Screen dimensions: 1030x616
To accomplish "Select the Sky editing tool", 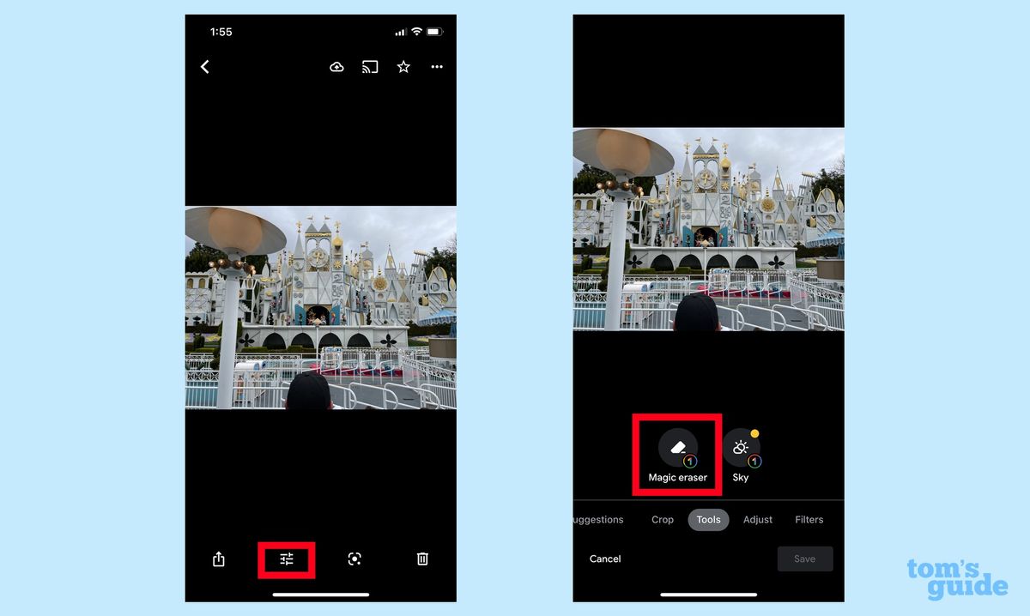I will point(741,446).
